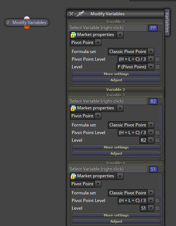Open Pivot Point dropdown in Variable 4

click(x=98, y=184)
